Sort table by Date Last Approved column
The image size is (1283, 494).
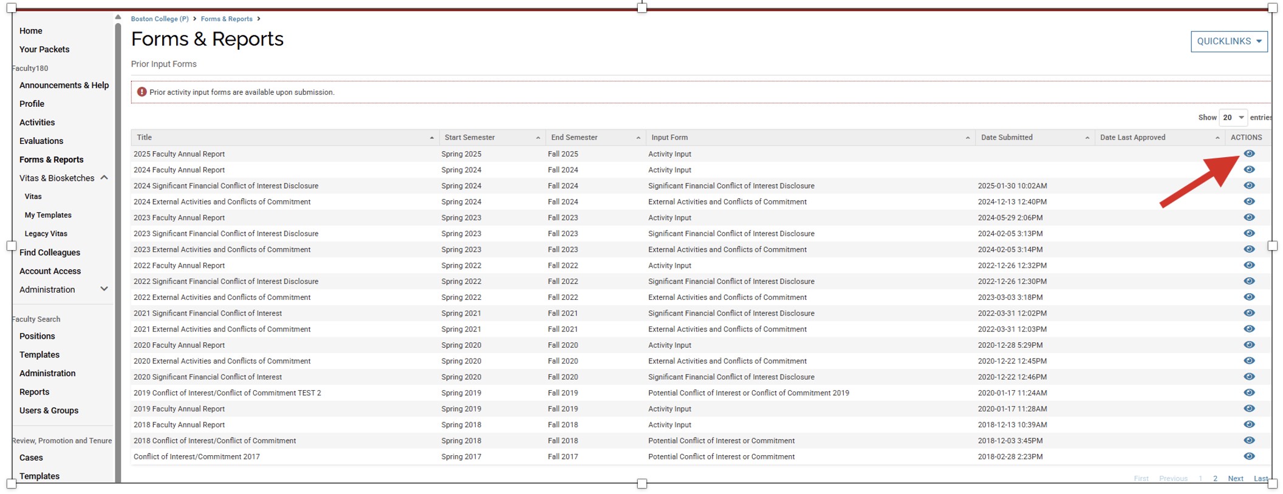pos(1159,137)
